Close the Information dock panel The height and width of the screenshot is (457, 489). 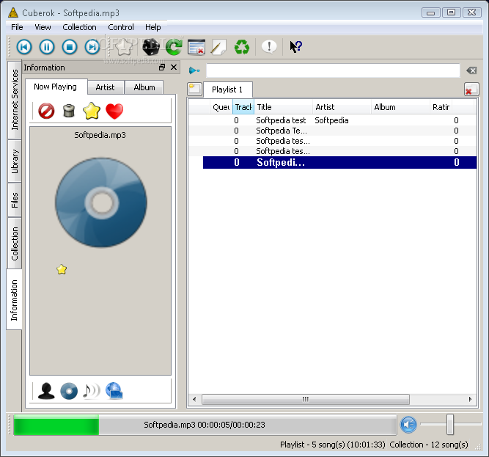click(x=174, y=67)
